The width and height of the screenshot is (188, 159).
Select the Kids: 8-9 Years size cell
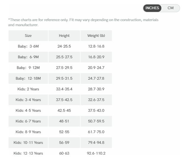coord(28,132)
